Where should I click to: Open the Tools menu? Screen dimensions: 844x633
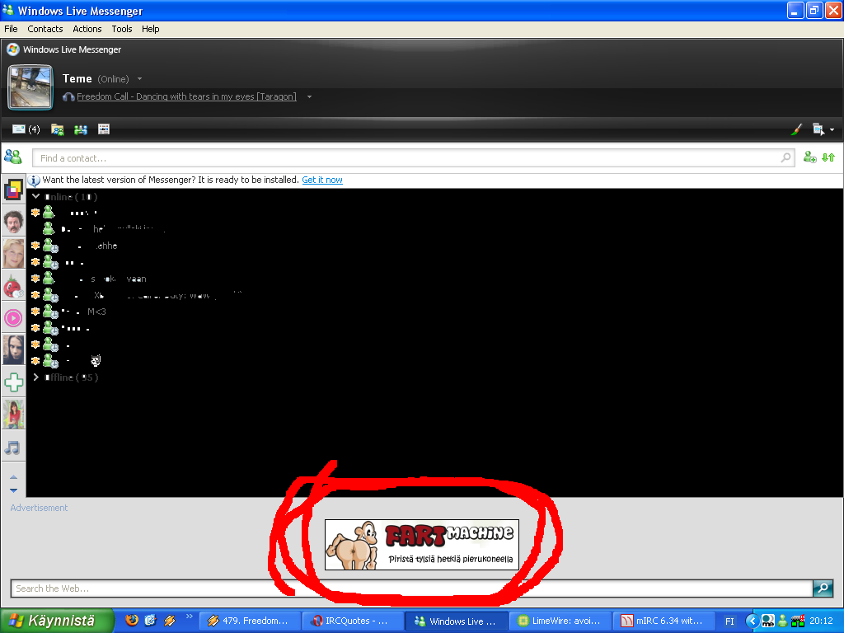(122, 29)
